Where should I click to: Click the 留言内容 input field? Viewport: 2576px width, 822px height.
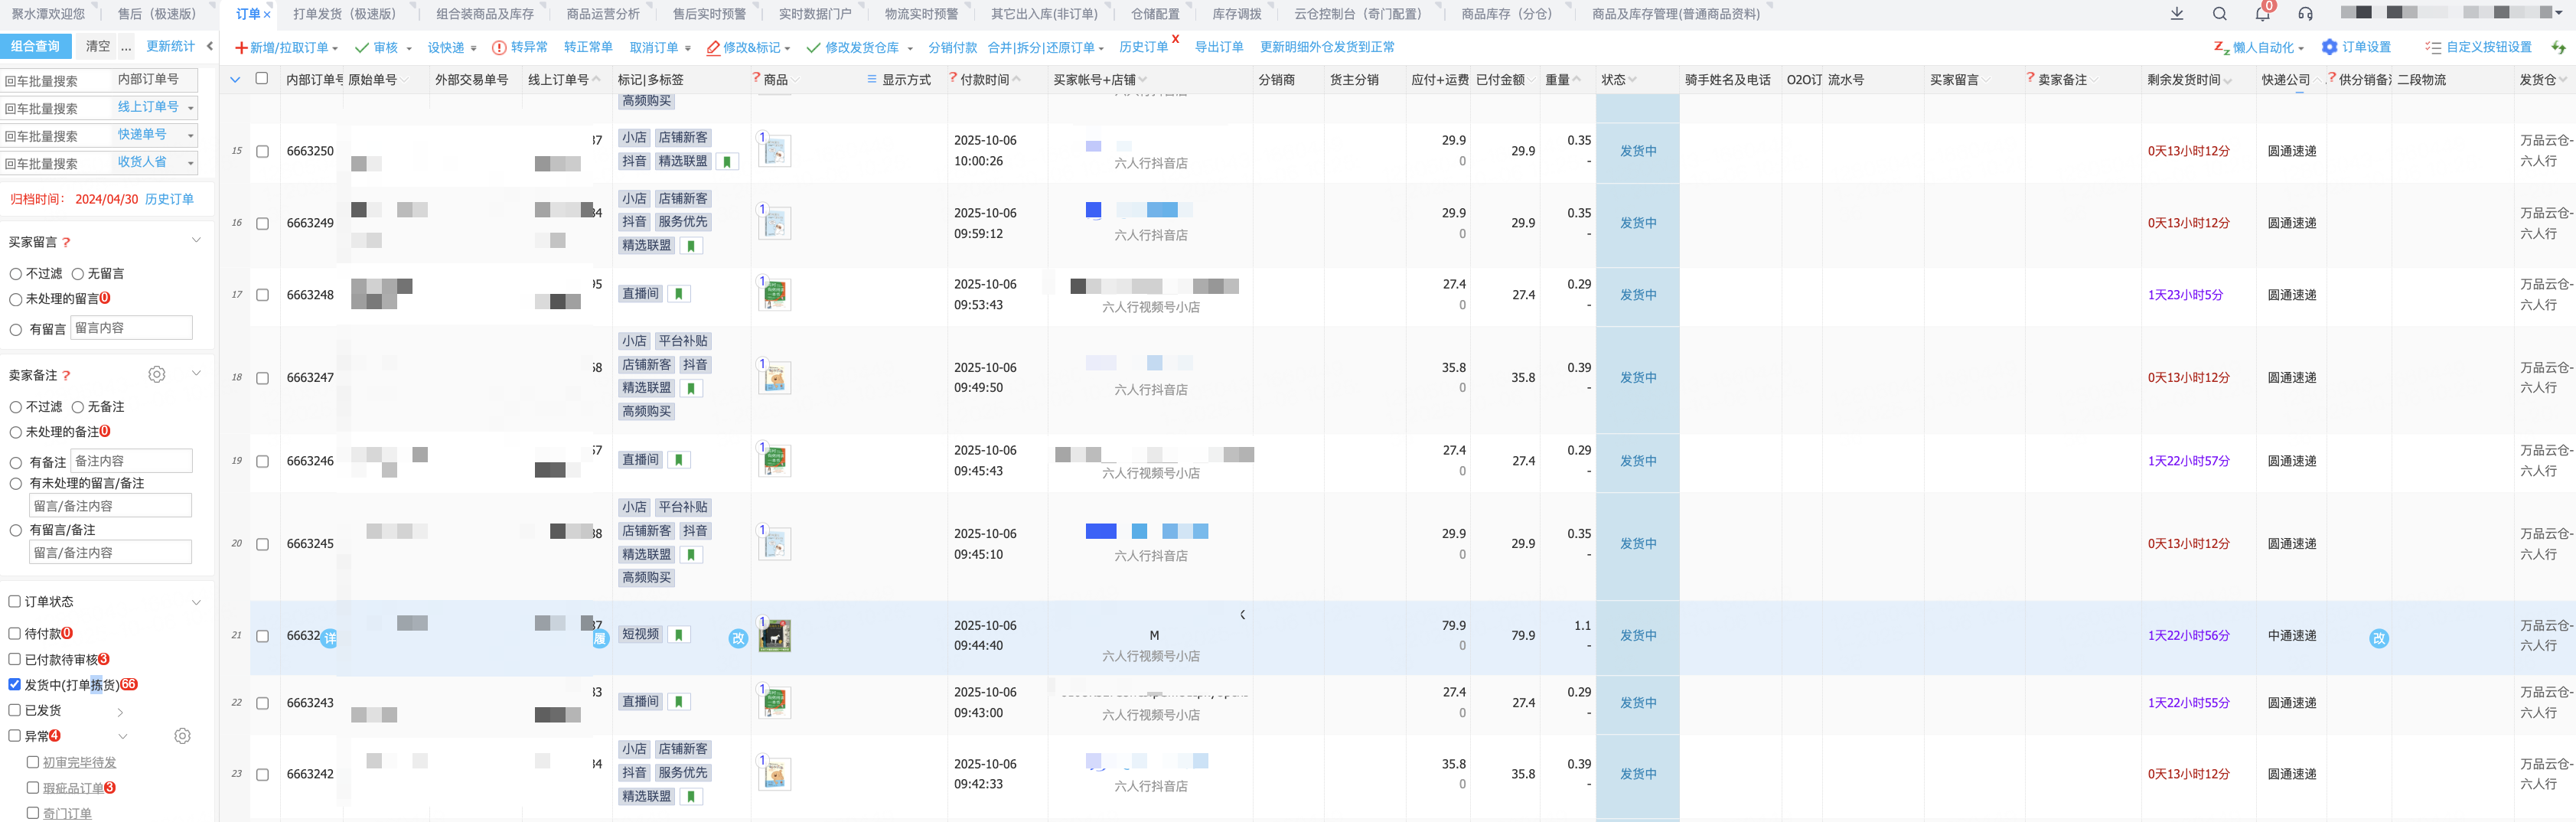[131, 328]
